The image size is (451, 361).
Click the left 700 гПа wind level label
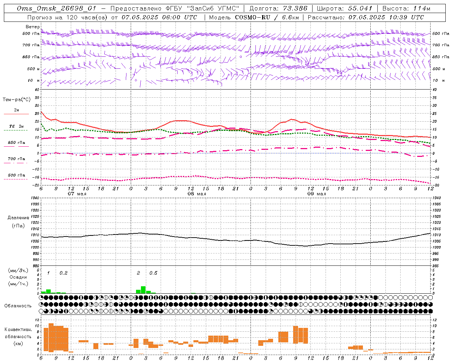(31, 45)
